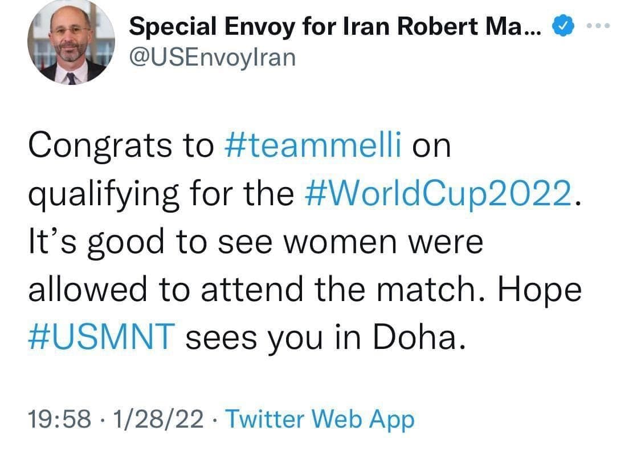Click the #USMNT hashtag
Viewport: 641px width, 455px height.
coord(100,339)
